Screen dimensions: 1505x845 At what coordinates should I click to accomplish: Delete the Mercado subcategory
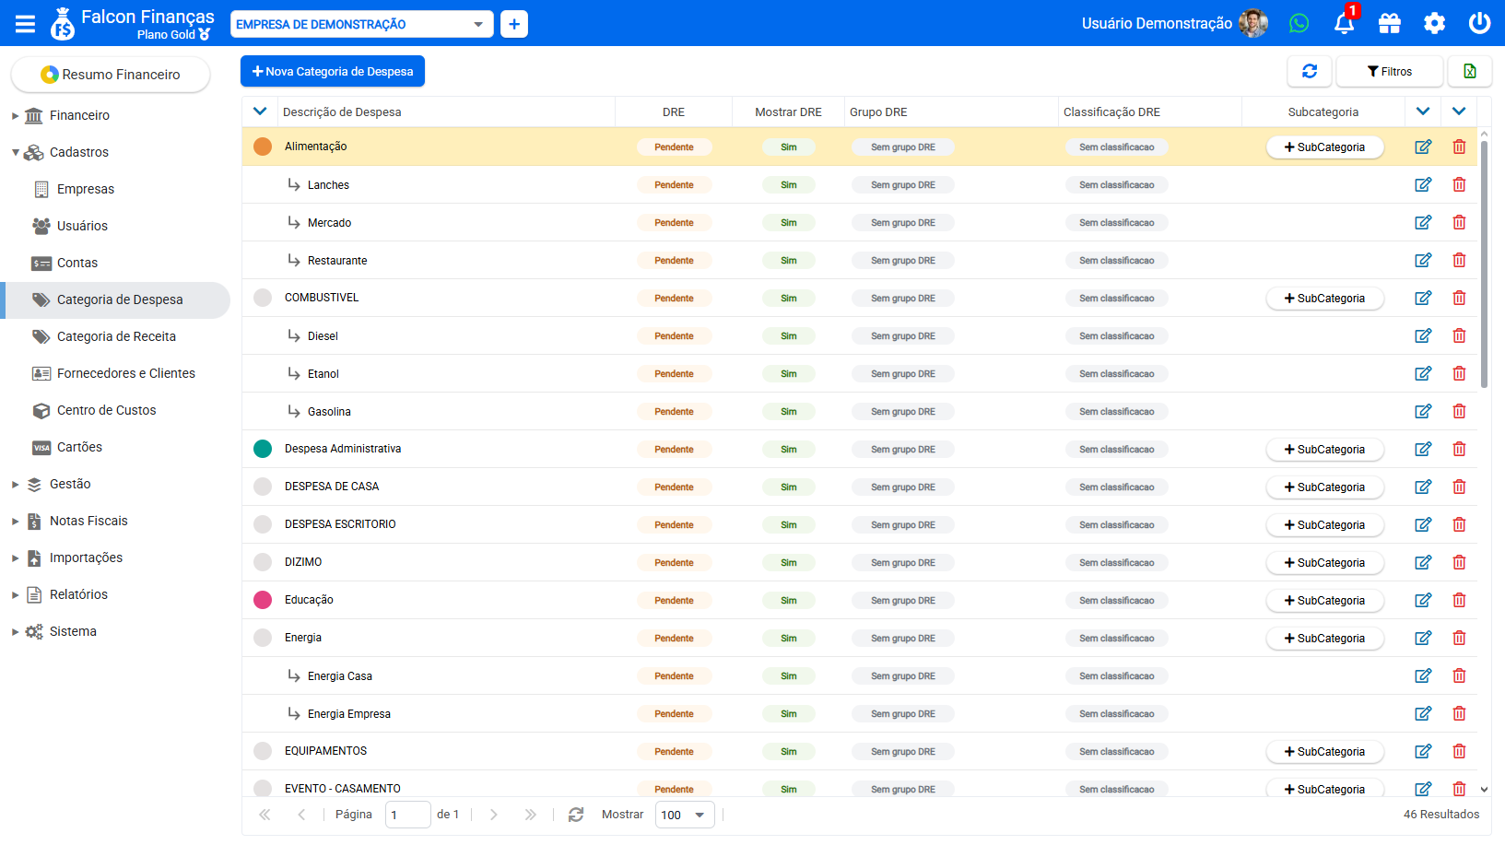[1459, 223]
